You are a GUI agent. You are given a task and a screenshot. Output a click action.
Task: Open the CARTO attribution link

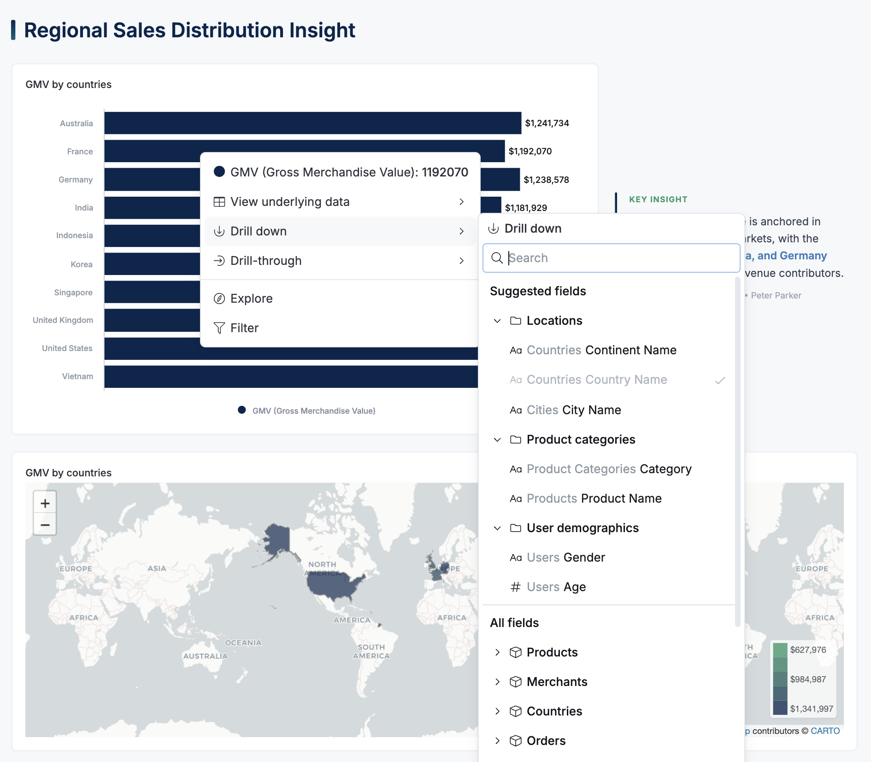[825, 731]
